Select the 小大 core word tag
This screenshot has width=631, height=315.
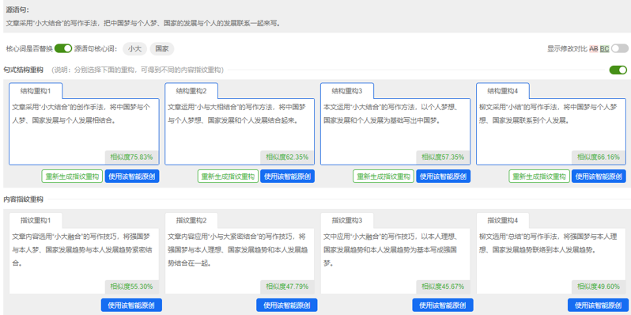point(134,49)
